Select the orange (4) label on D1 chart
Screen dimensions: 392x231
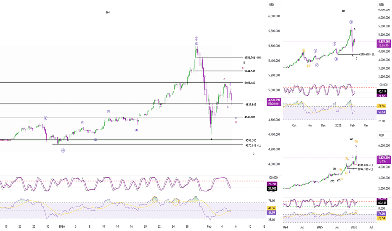point(309,66)
